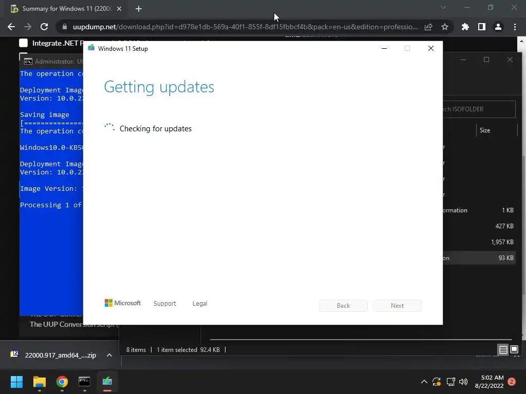Click the Explorer horizontal scrollbar
Screen dimensions: 526x394
point(361,340)
